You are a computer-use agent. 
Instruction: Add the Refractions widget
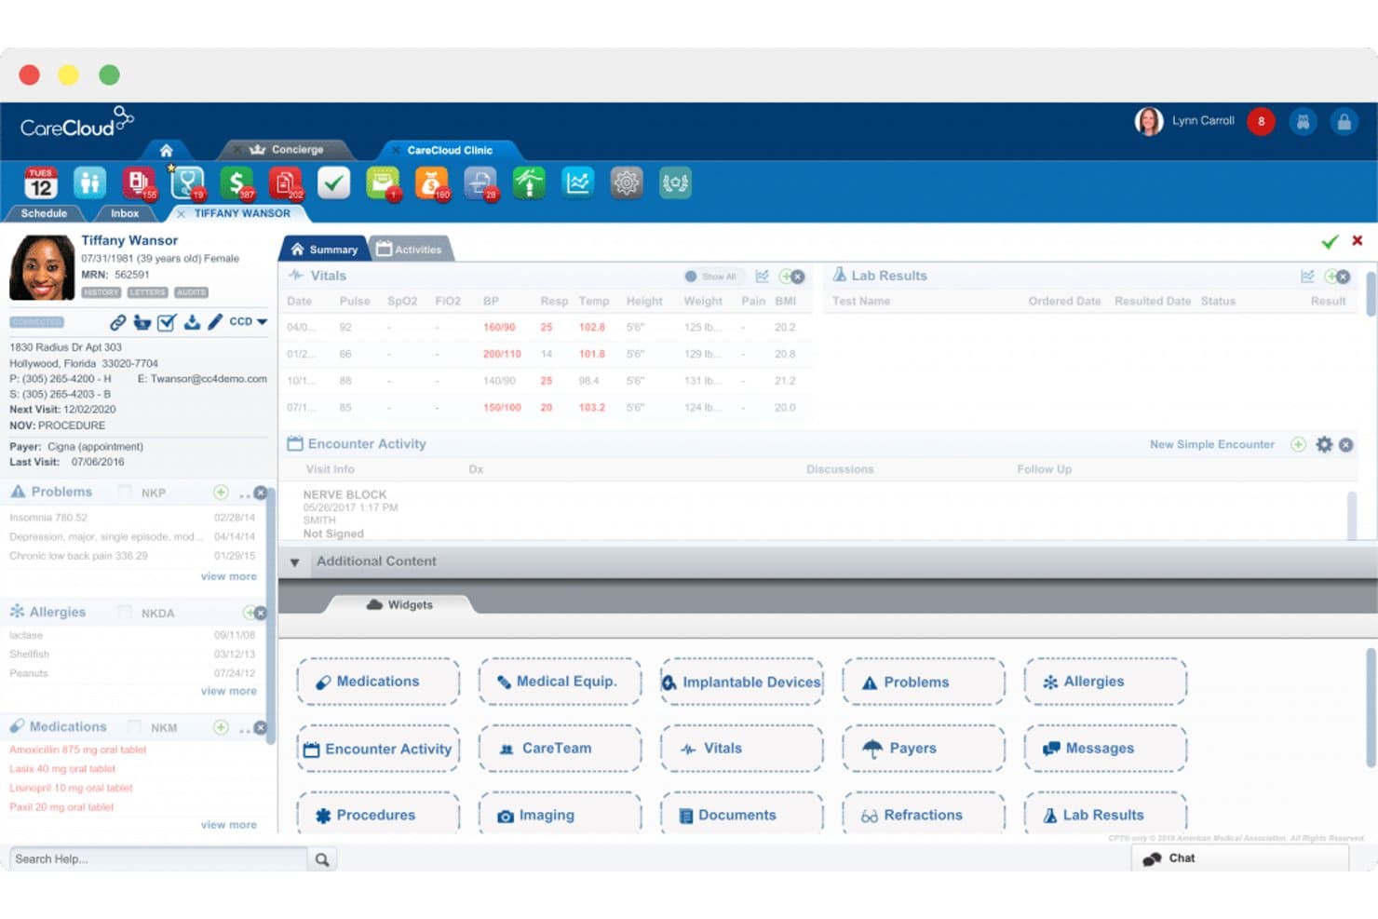(924, 815)
